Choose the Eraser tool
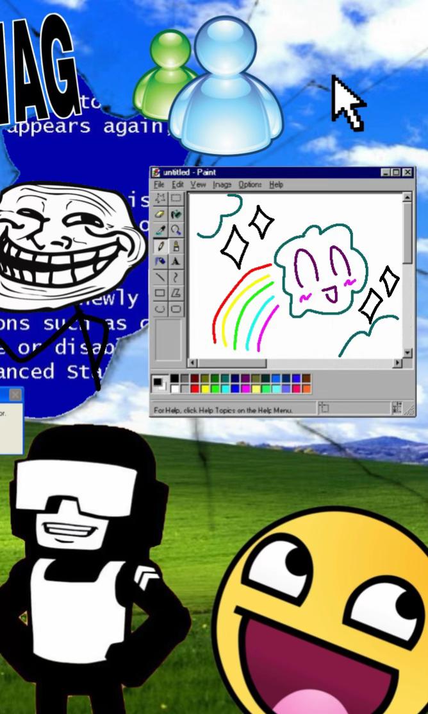 pyautogui.click(x=161, y=214)
